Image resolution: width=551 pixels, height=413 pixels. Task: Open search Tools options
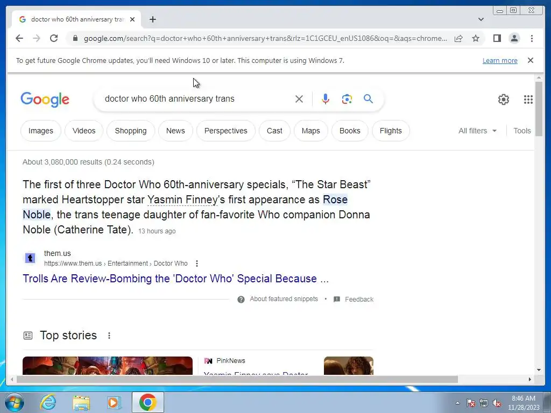pyautogui.click(x=522, y=131)
